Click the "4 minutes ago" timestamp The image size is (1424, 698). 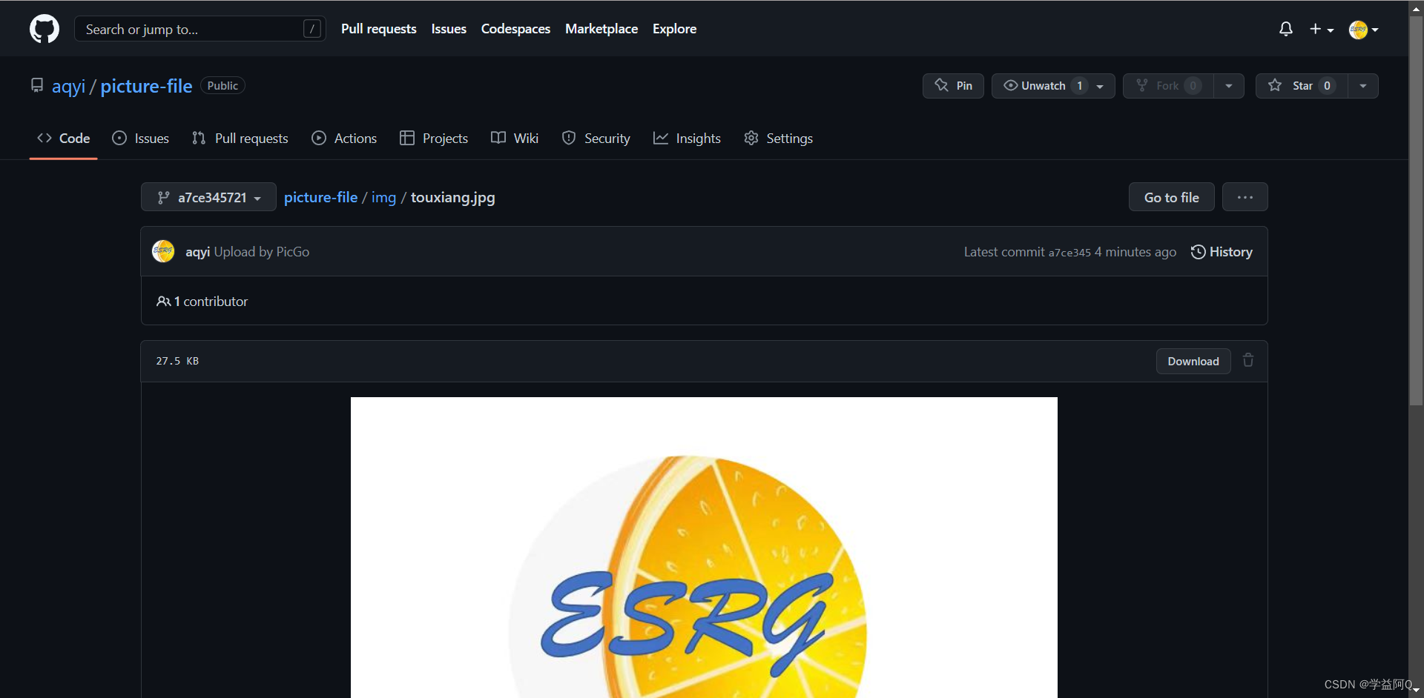(x=1135, y=252)
